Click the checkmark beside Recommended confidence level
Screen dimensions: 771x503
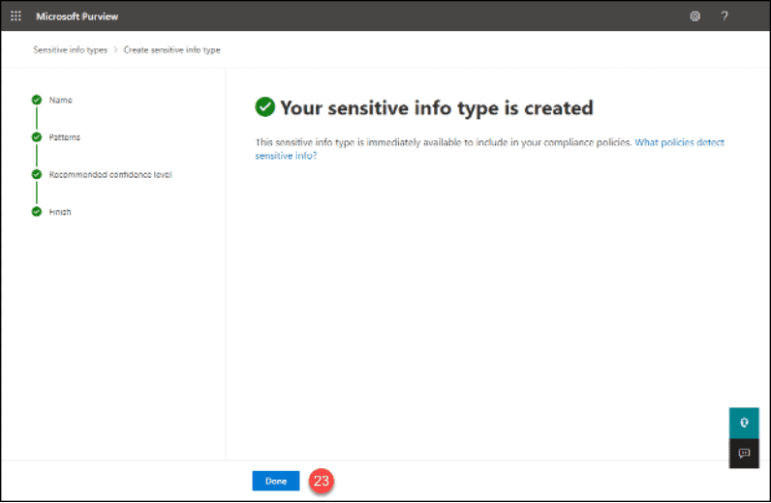pyautogui.click(x=37, y=174)
